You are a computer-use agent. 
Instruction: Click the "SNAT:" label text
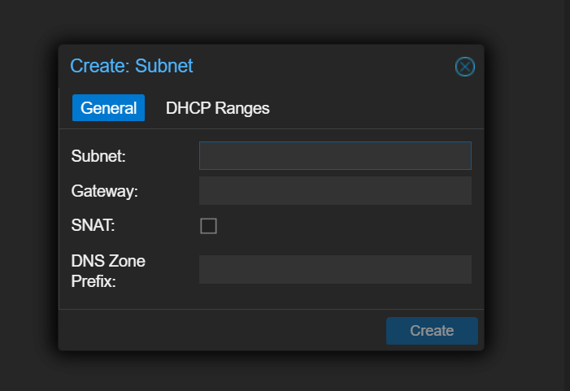[x=94, y=226]
